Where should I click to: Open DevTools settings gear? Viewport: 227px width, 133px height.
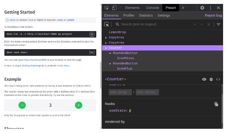coord(202,8)
